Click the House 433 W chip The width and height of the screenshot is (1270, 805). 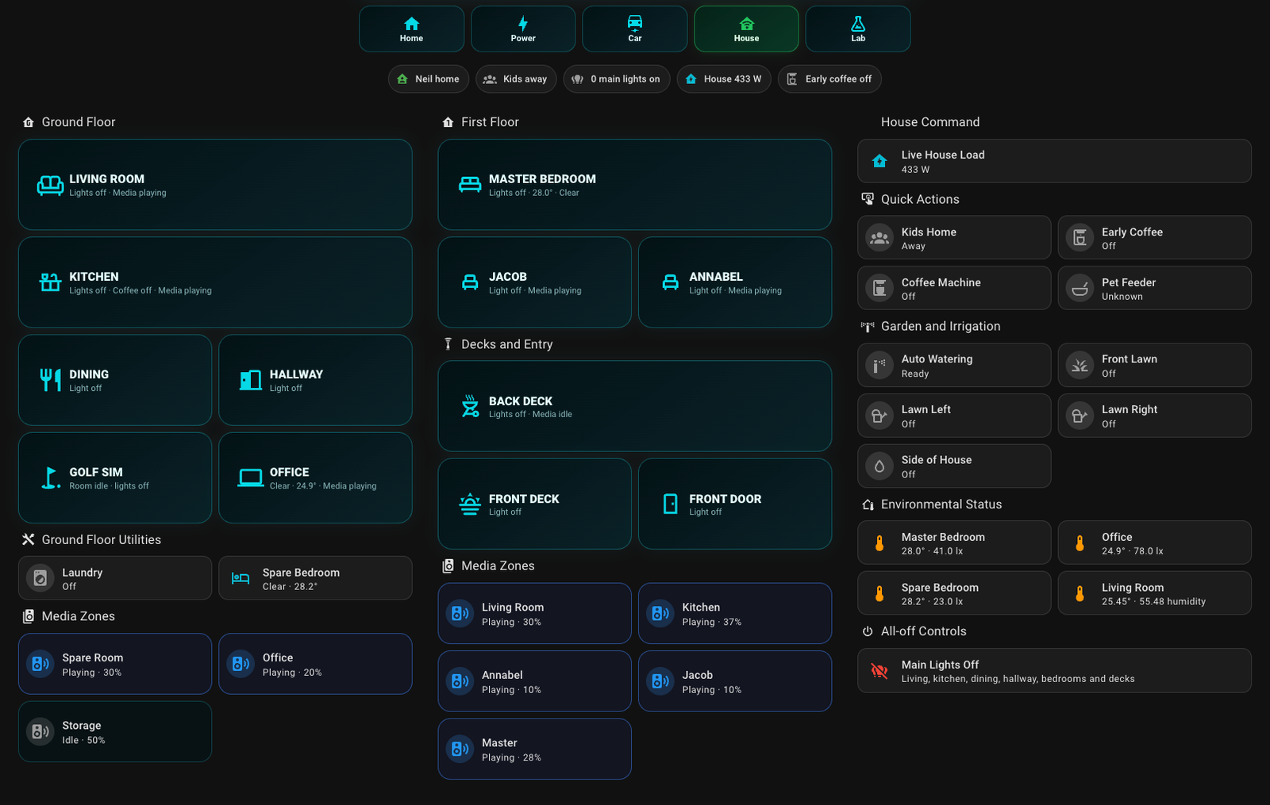point(724,79)
